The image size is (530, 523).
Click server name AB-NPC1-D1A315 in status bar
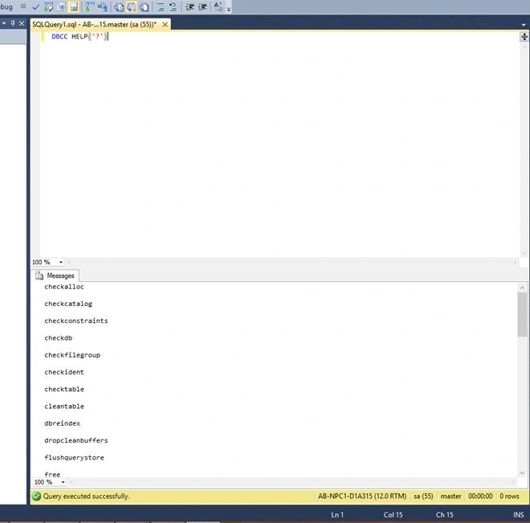coord(362,496)
